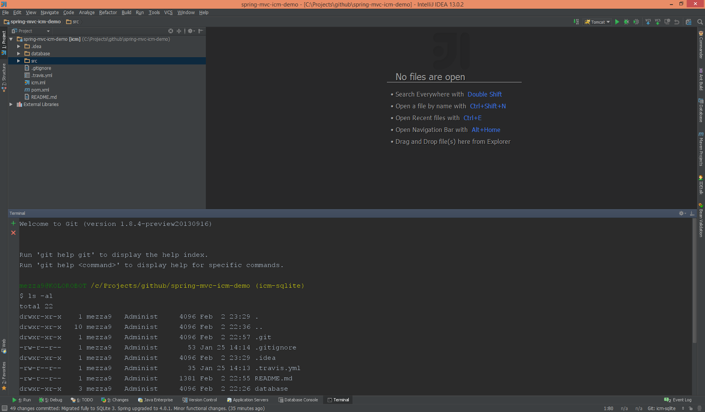The height and width of the screenshot is (412, 705).
Task: Run the project with the green Run arrow
Action: pos(617,22)
